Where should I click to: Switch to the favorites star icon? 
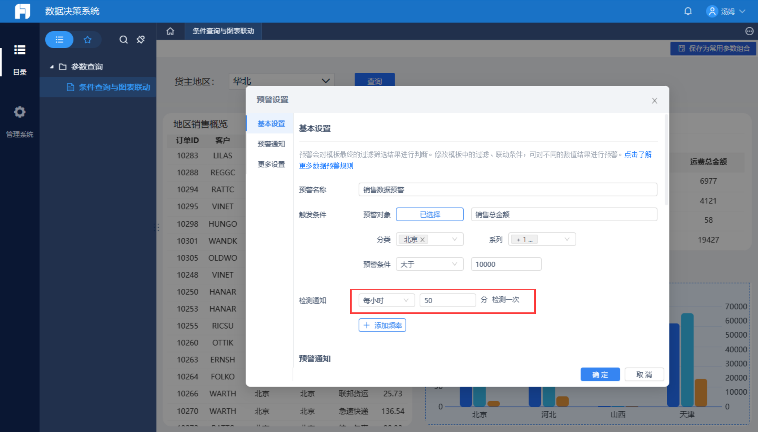(x=88, y=40)
